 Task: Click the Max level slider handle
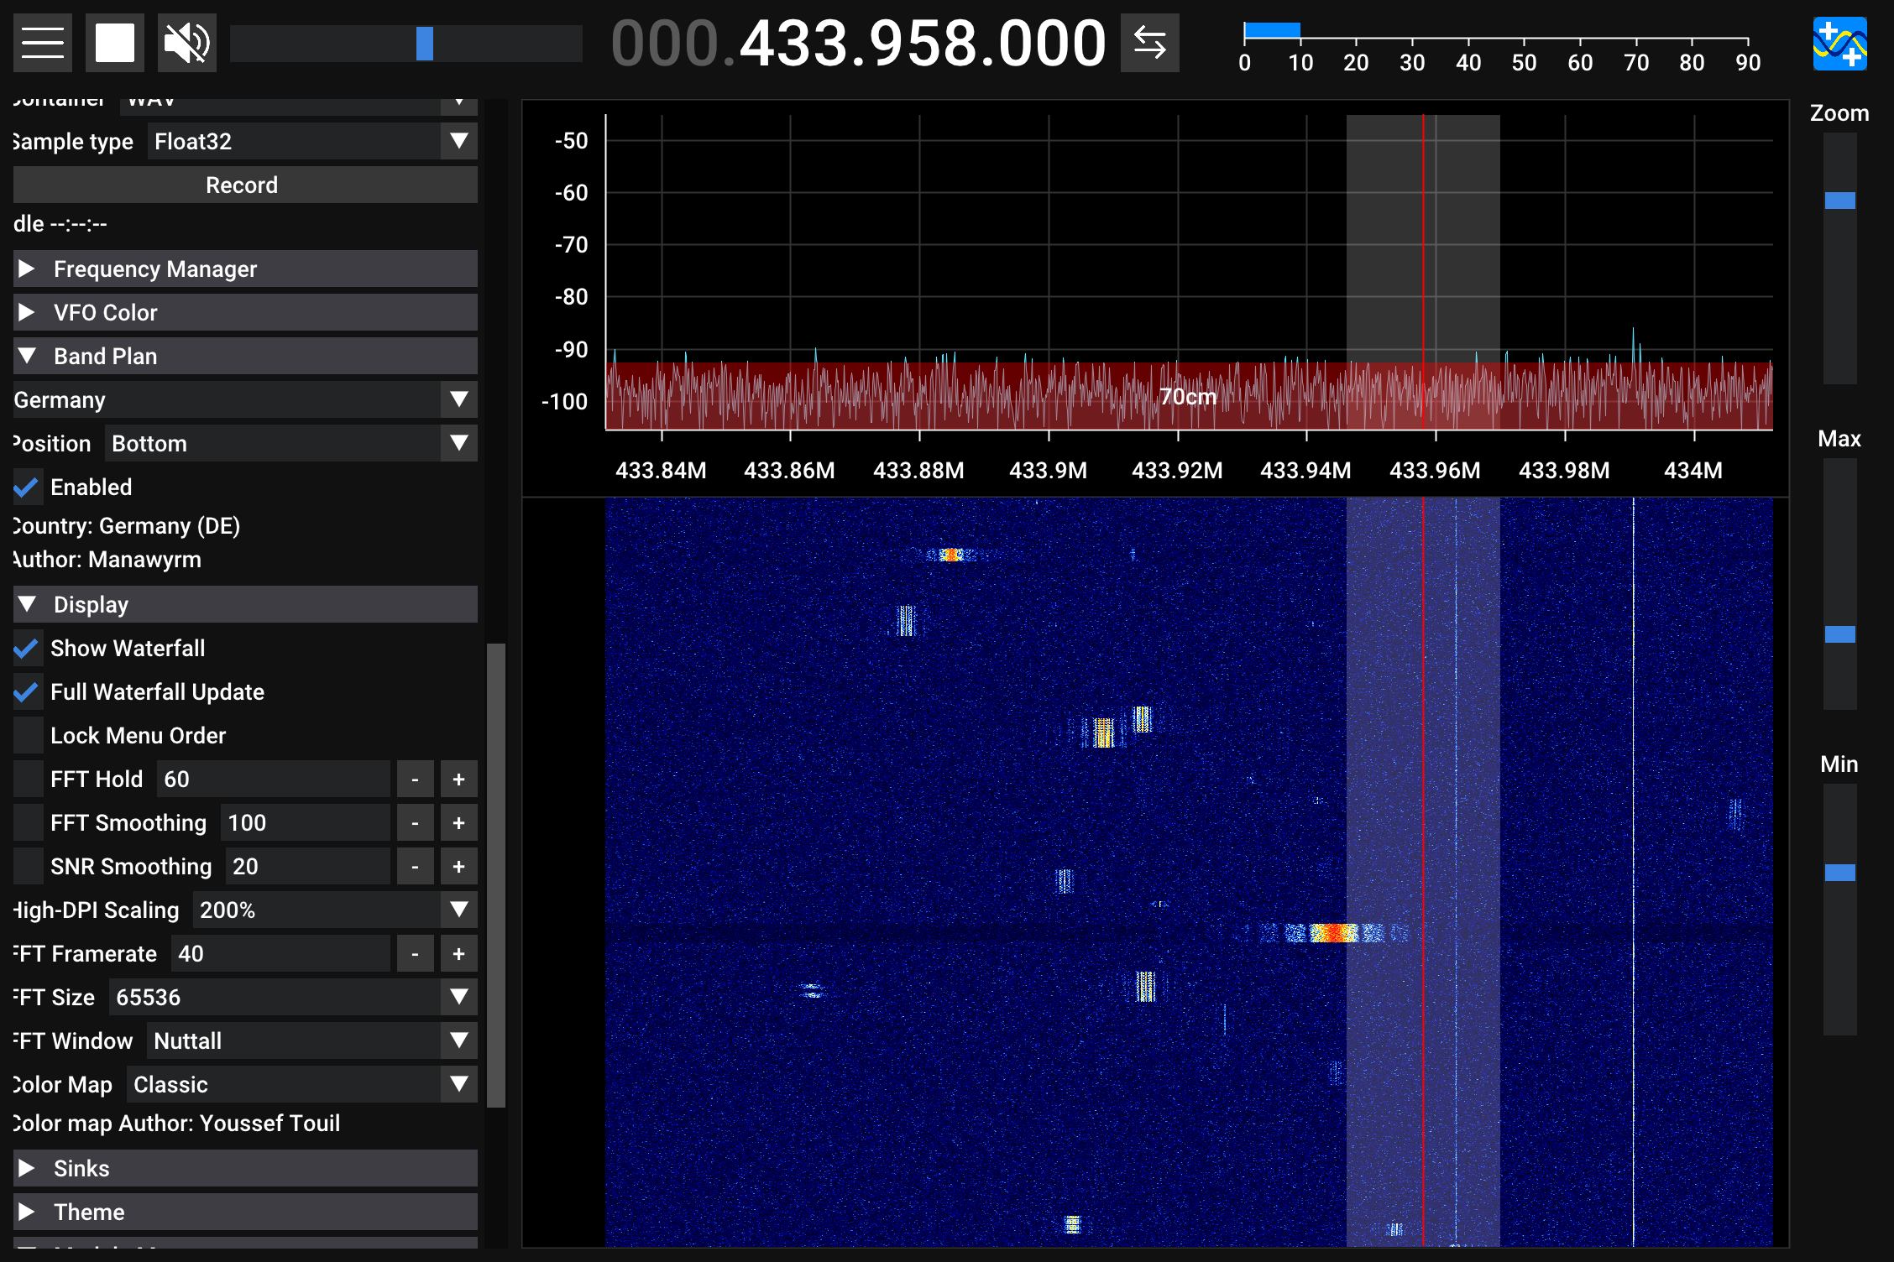click(x=1839, y=634)
